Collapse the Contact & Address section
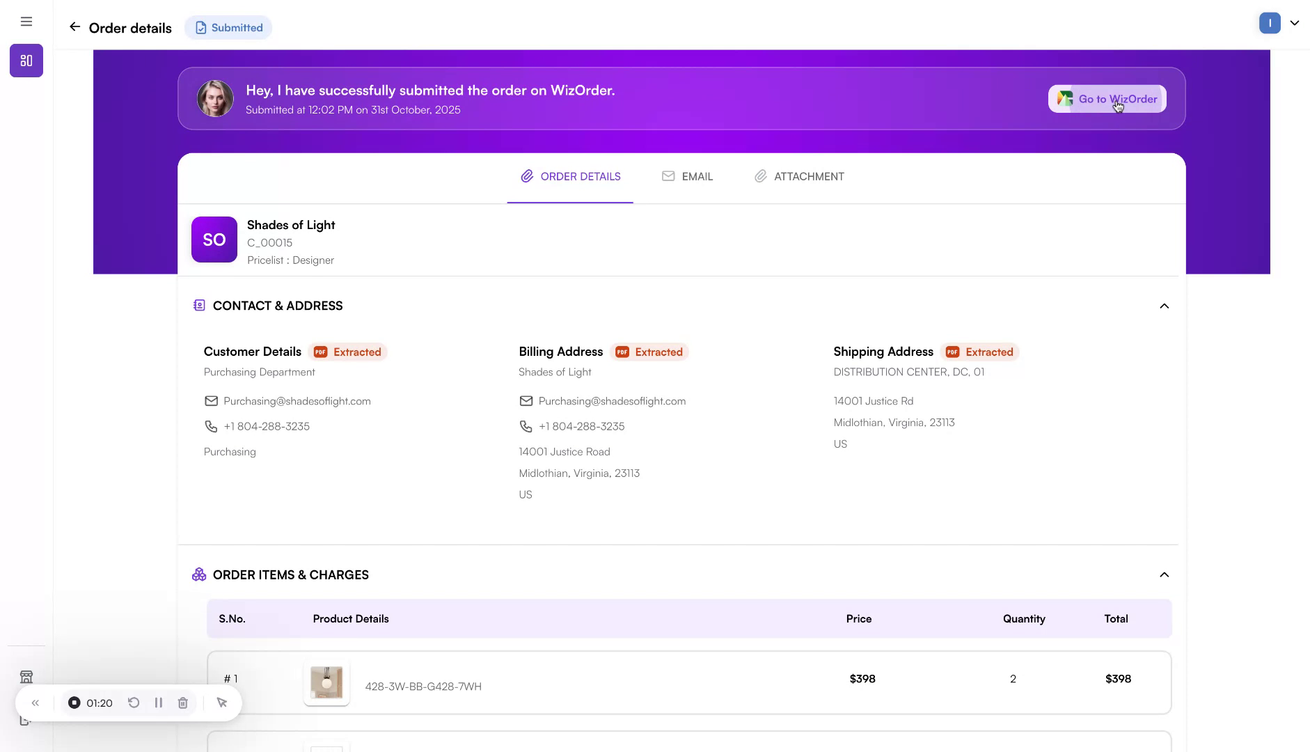 [1165, 306]
